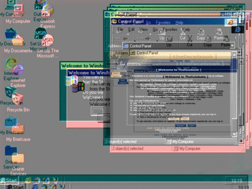Open the gray Edit menu in Control Panel
This screenshot has height=189, width=252.
click(x=131, y=29)
